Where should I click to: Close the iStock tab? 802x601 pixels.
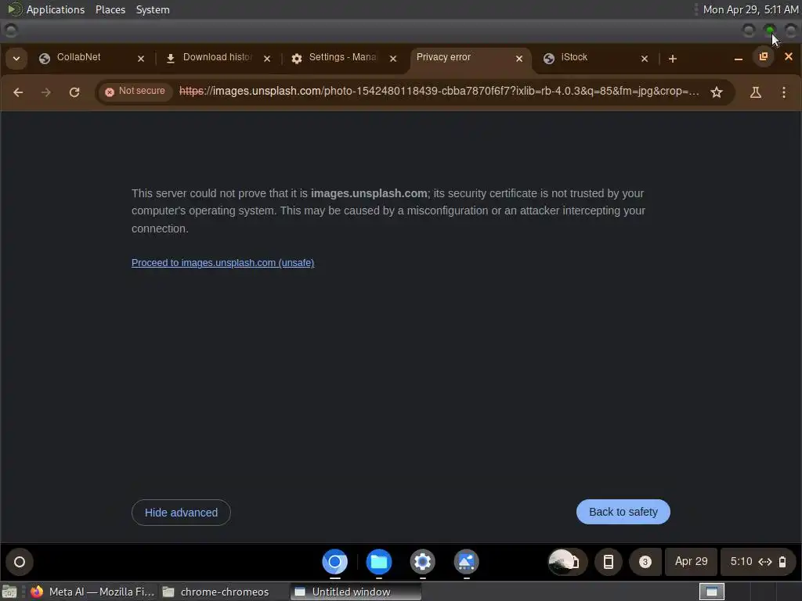[645, 59]
